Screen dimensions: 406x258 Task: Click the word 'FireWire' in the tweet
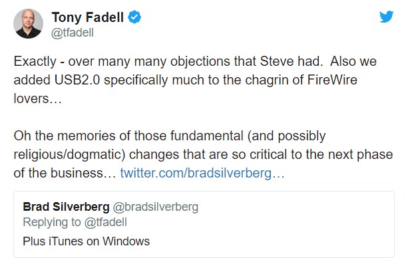tap(332, 80)
